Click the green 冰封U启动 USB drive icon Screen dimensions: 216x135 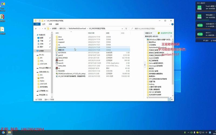pos(200,25)
